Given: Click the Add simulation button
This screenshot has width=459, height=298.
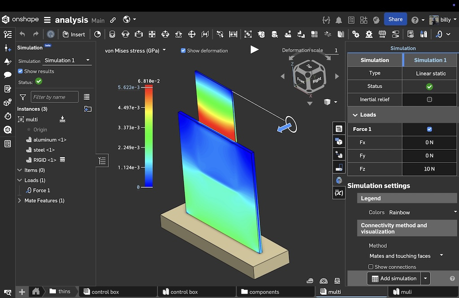Looking at the screenshot, I should pos(394,278).
